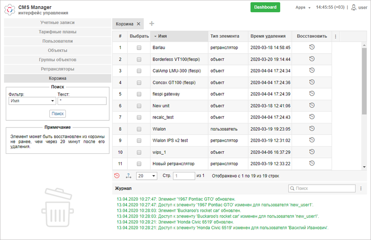
Task: Click the green Dashboard button
Action: click(x=265, y=7)
